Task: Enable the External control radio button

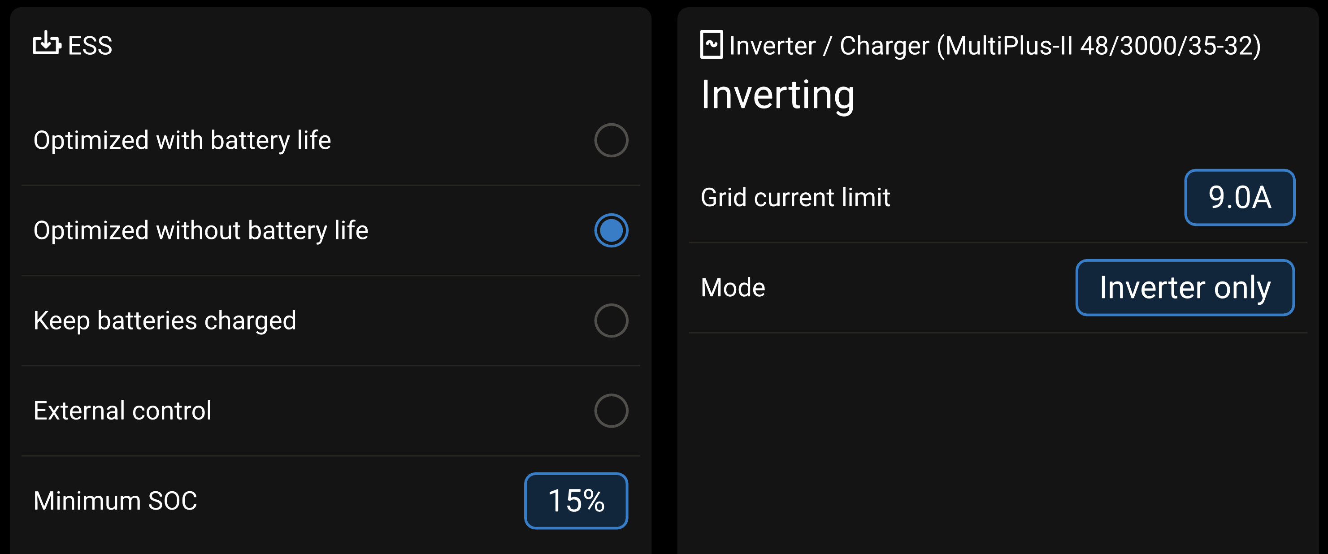Action: (611, 411)
